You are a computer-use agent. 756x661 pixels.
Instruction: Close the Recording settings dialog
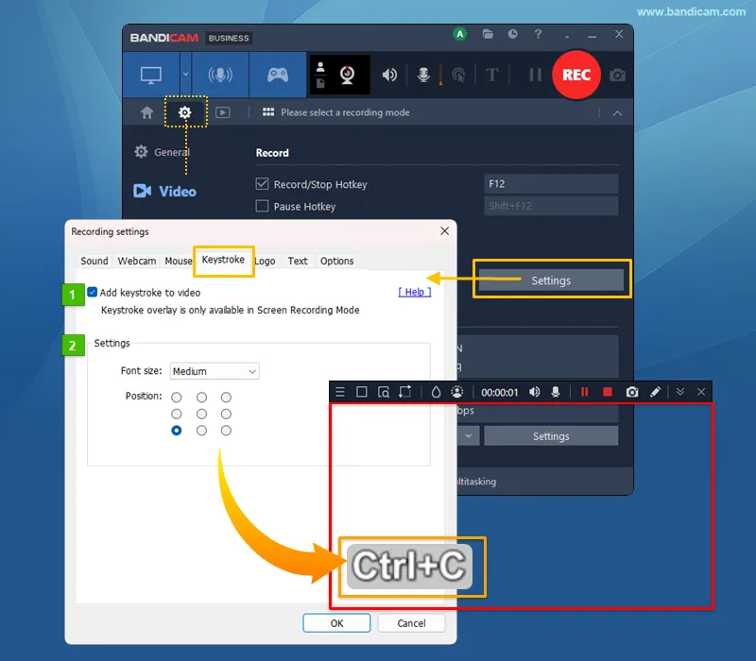(444, 231)
